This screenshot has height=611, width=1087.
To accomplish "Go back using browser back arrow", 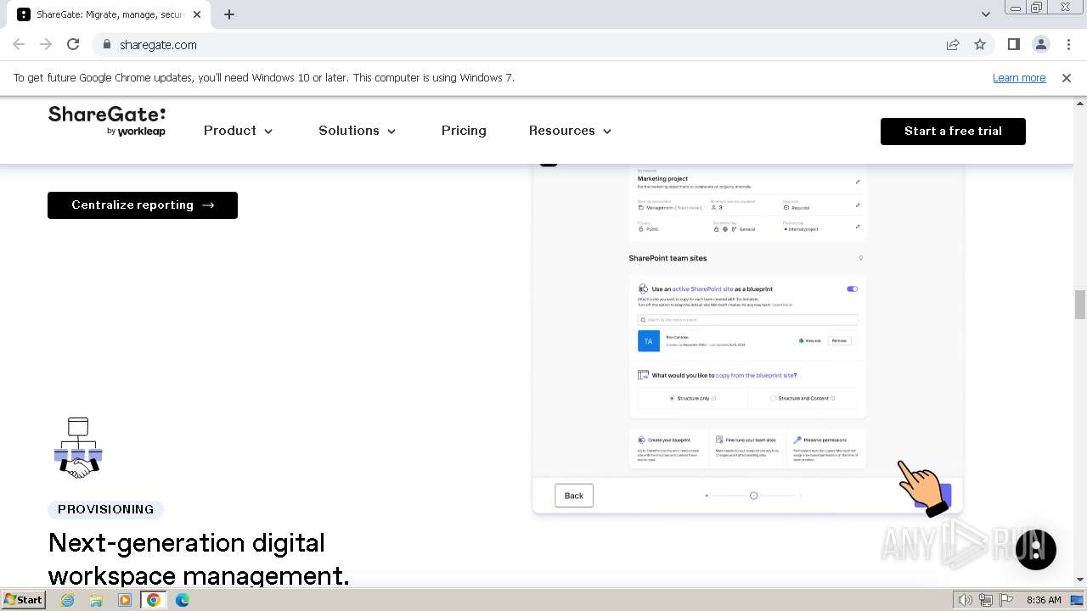I will 19,44.
